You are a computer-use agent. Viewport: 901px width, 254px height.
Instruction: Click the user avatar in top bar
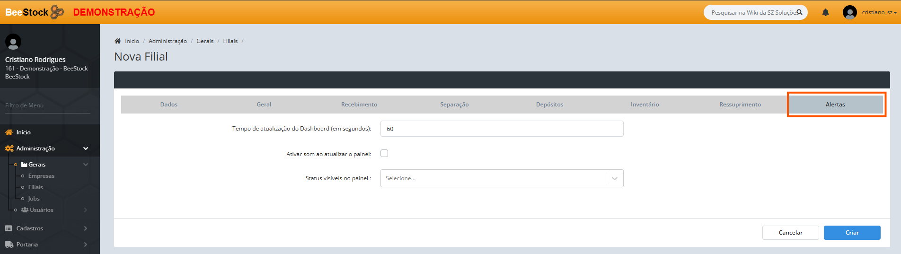coord(849,12)
